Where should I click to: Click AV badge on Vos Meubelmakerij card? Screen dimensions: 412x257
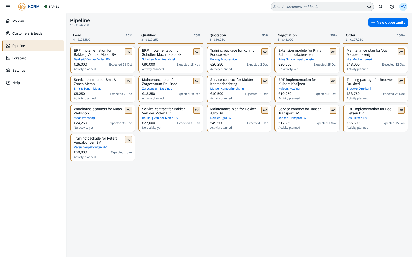coord(401,52)
